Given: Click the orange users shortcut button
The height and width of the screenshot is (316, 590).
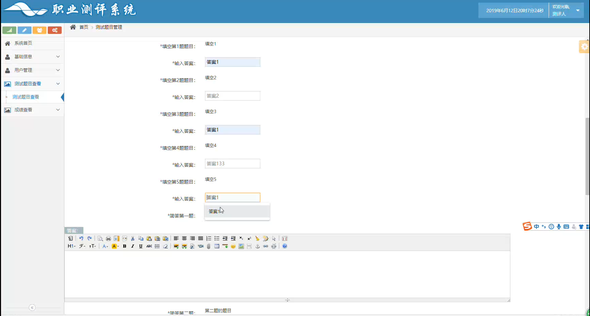Looking at the screenshot, I should point(39,30).
